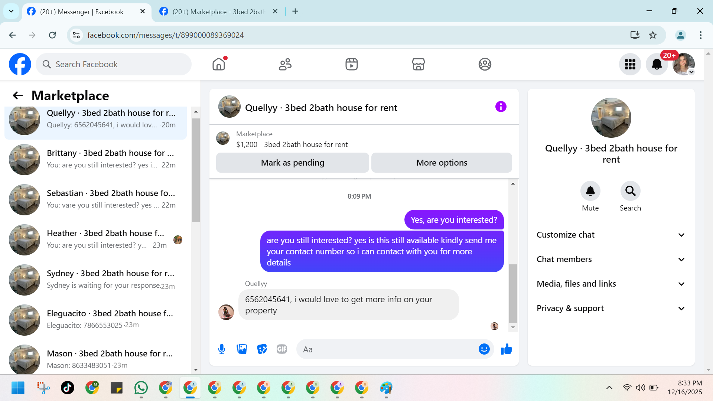This screenshot has width=713, height=401.
Task: Show hidden system tray icons
Action: [609, 388]
